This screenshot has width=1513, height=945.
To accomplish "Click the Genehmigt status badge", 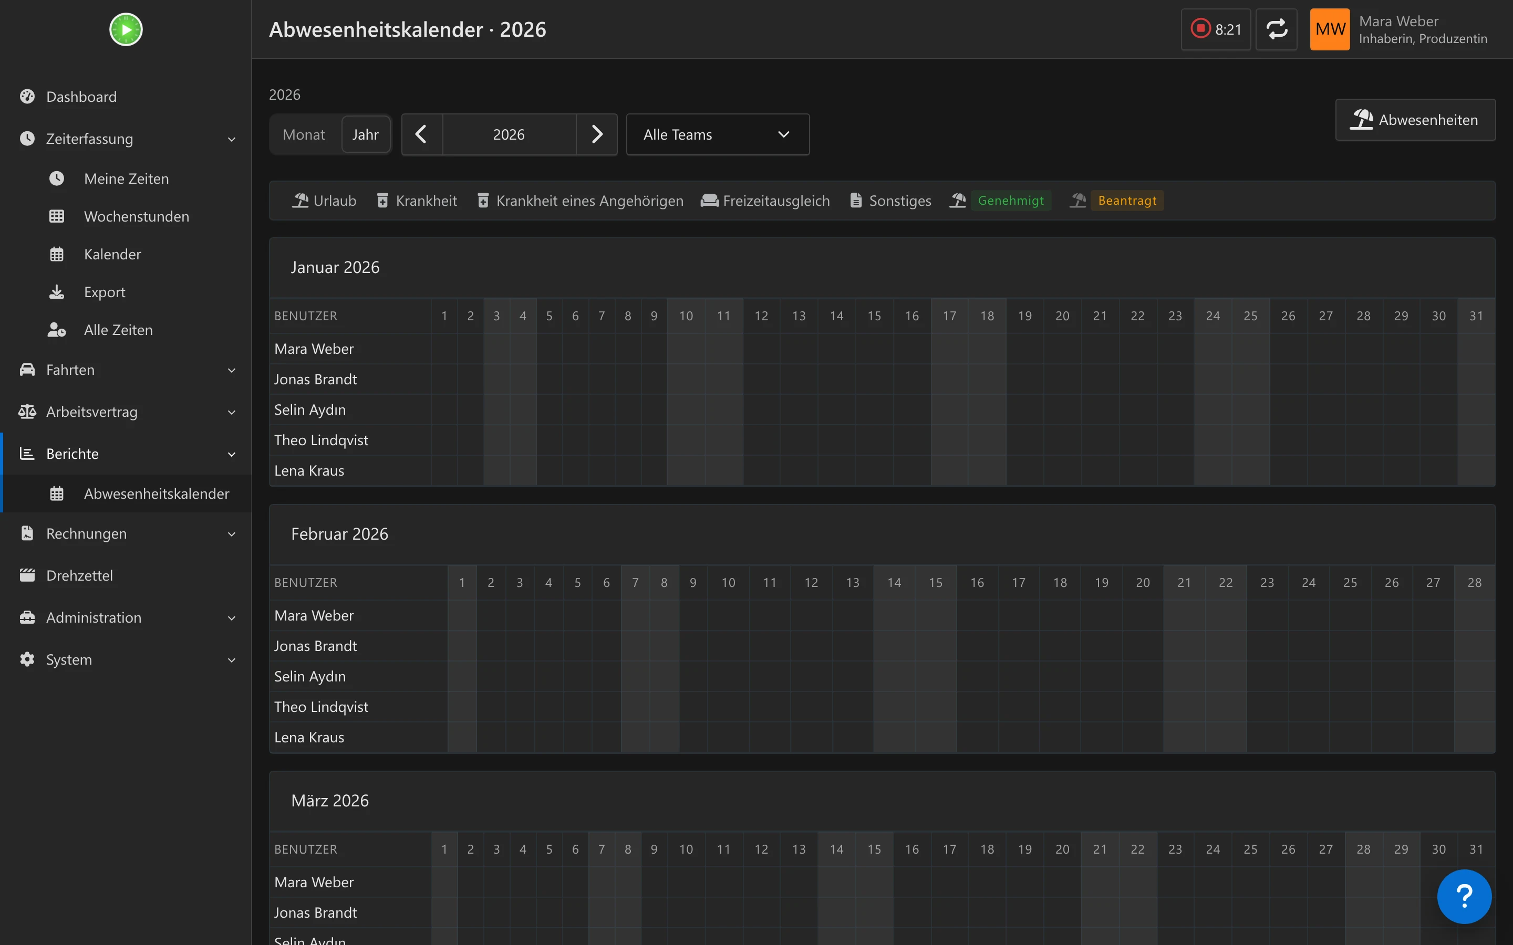I will [1010, 201].
